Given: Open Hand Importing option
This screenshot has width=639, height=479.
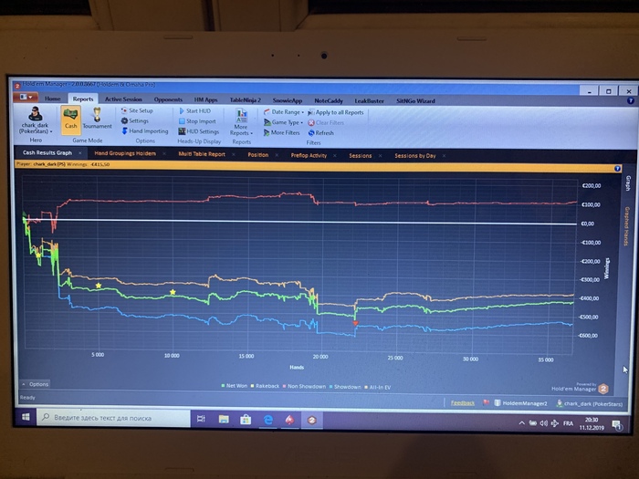Looking at the screenshot, I should point(144,130).
